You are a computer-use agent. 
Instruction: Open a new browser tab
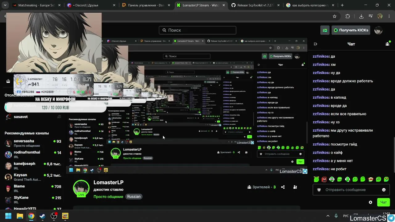click(342, 5)
